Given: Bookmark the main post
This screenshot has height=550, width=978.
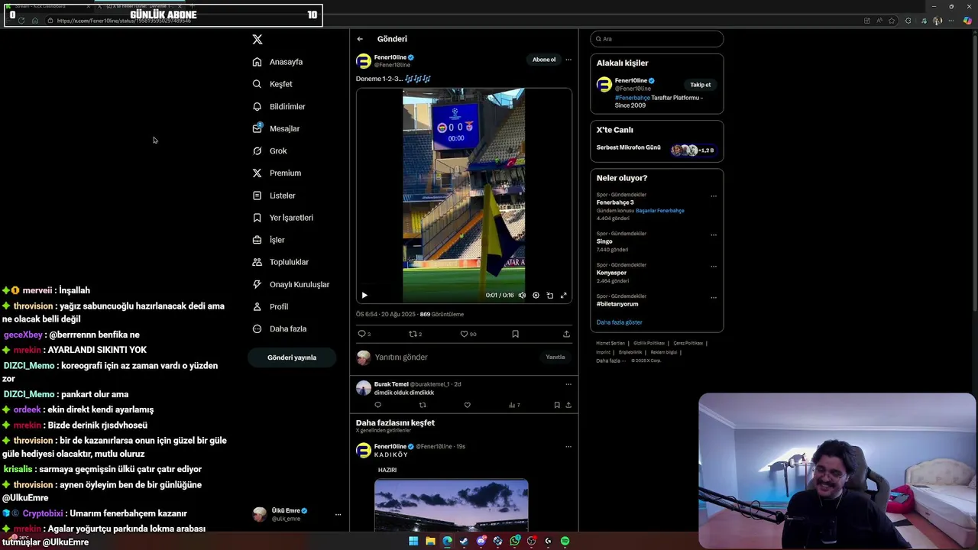Looking at the screenshot, I should pyautogui.click(x=515, y=334).
